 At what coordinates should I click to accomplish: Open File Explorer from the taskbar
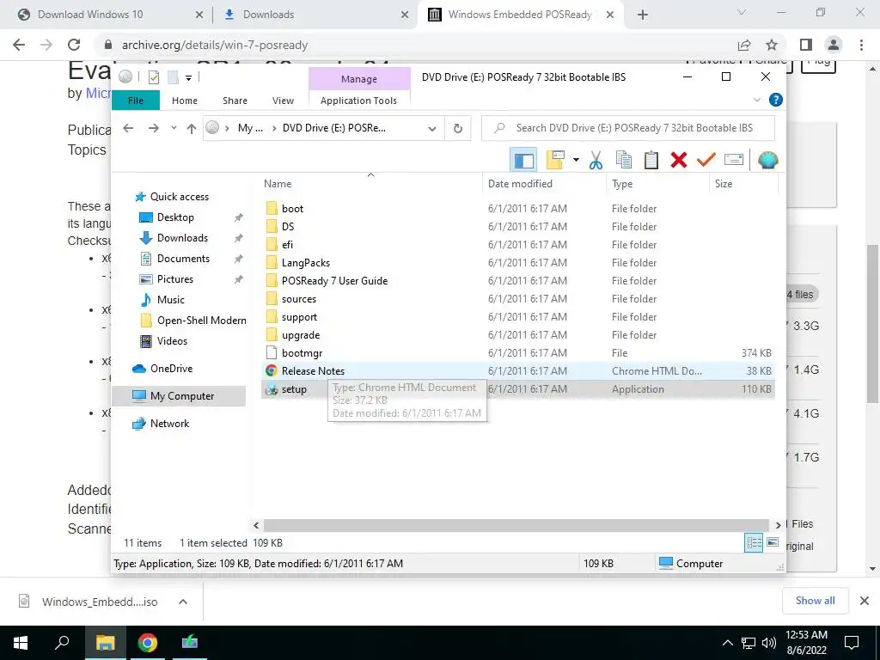105,643
